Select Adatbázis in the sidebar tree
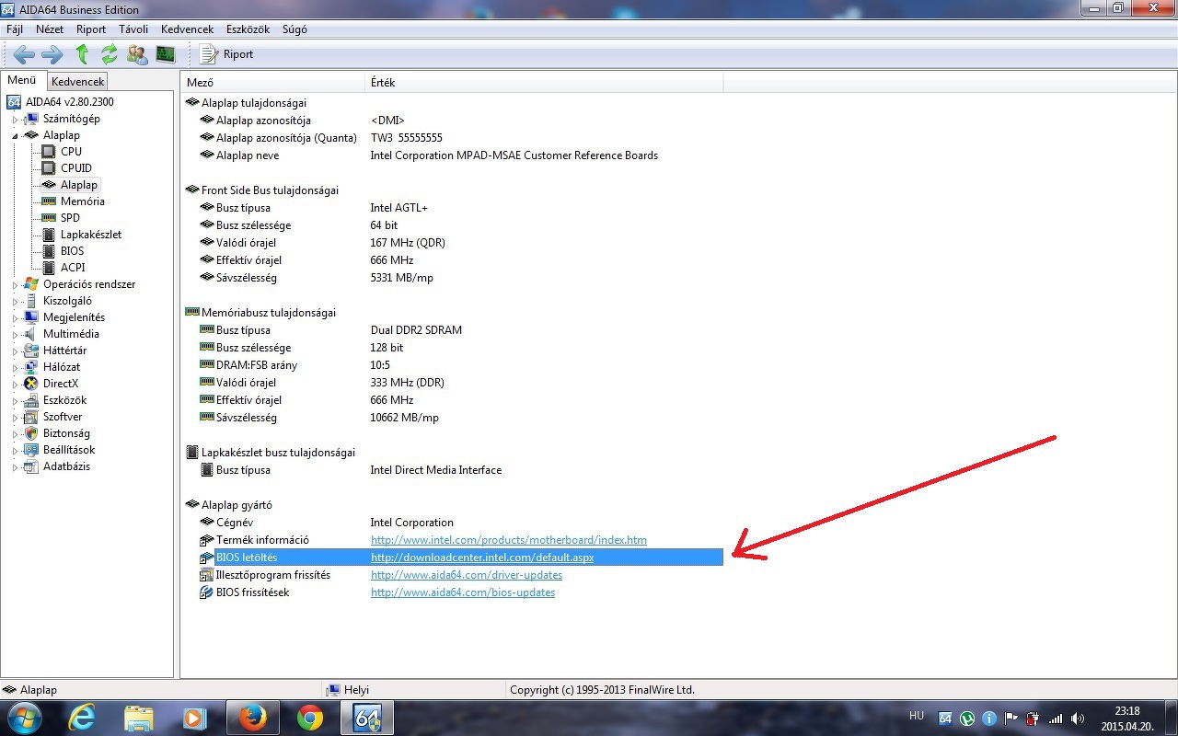This screenshot has width=1178, height=736. pyautogui.click(x=66, y=466)
